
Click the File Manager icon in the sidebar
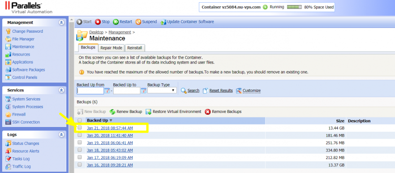point(8,39)
